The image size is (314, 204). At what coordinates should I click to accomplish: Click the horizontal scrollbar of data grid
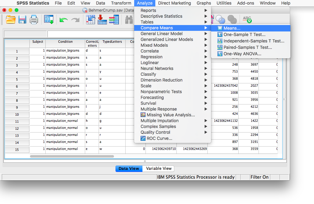click(72, 156)
